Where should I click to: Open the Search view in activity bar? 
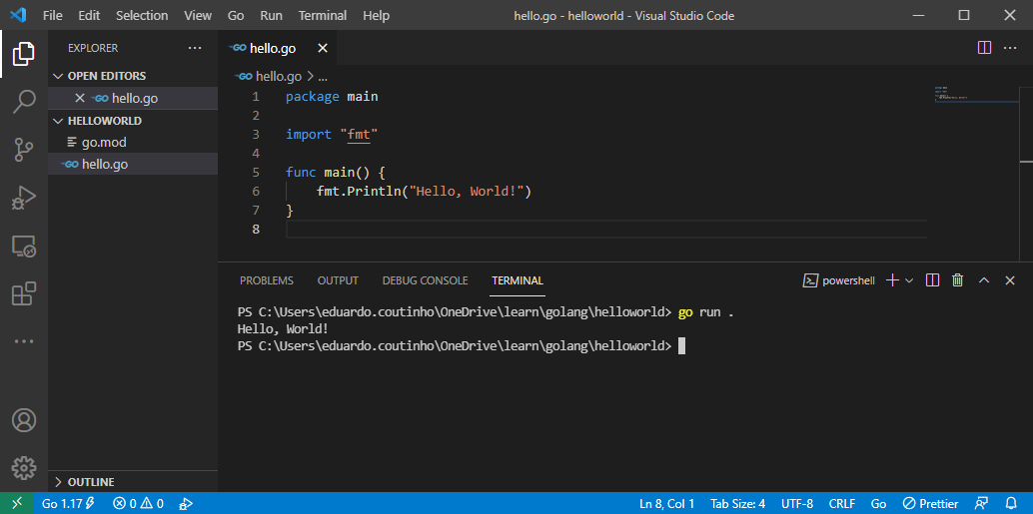pyautogui.click(x=24, y=102)
